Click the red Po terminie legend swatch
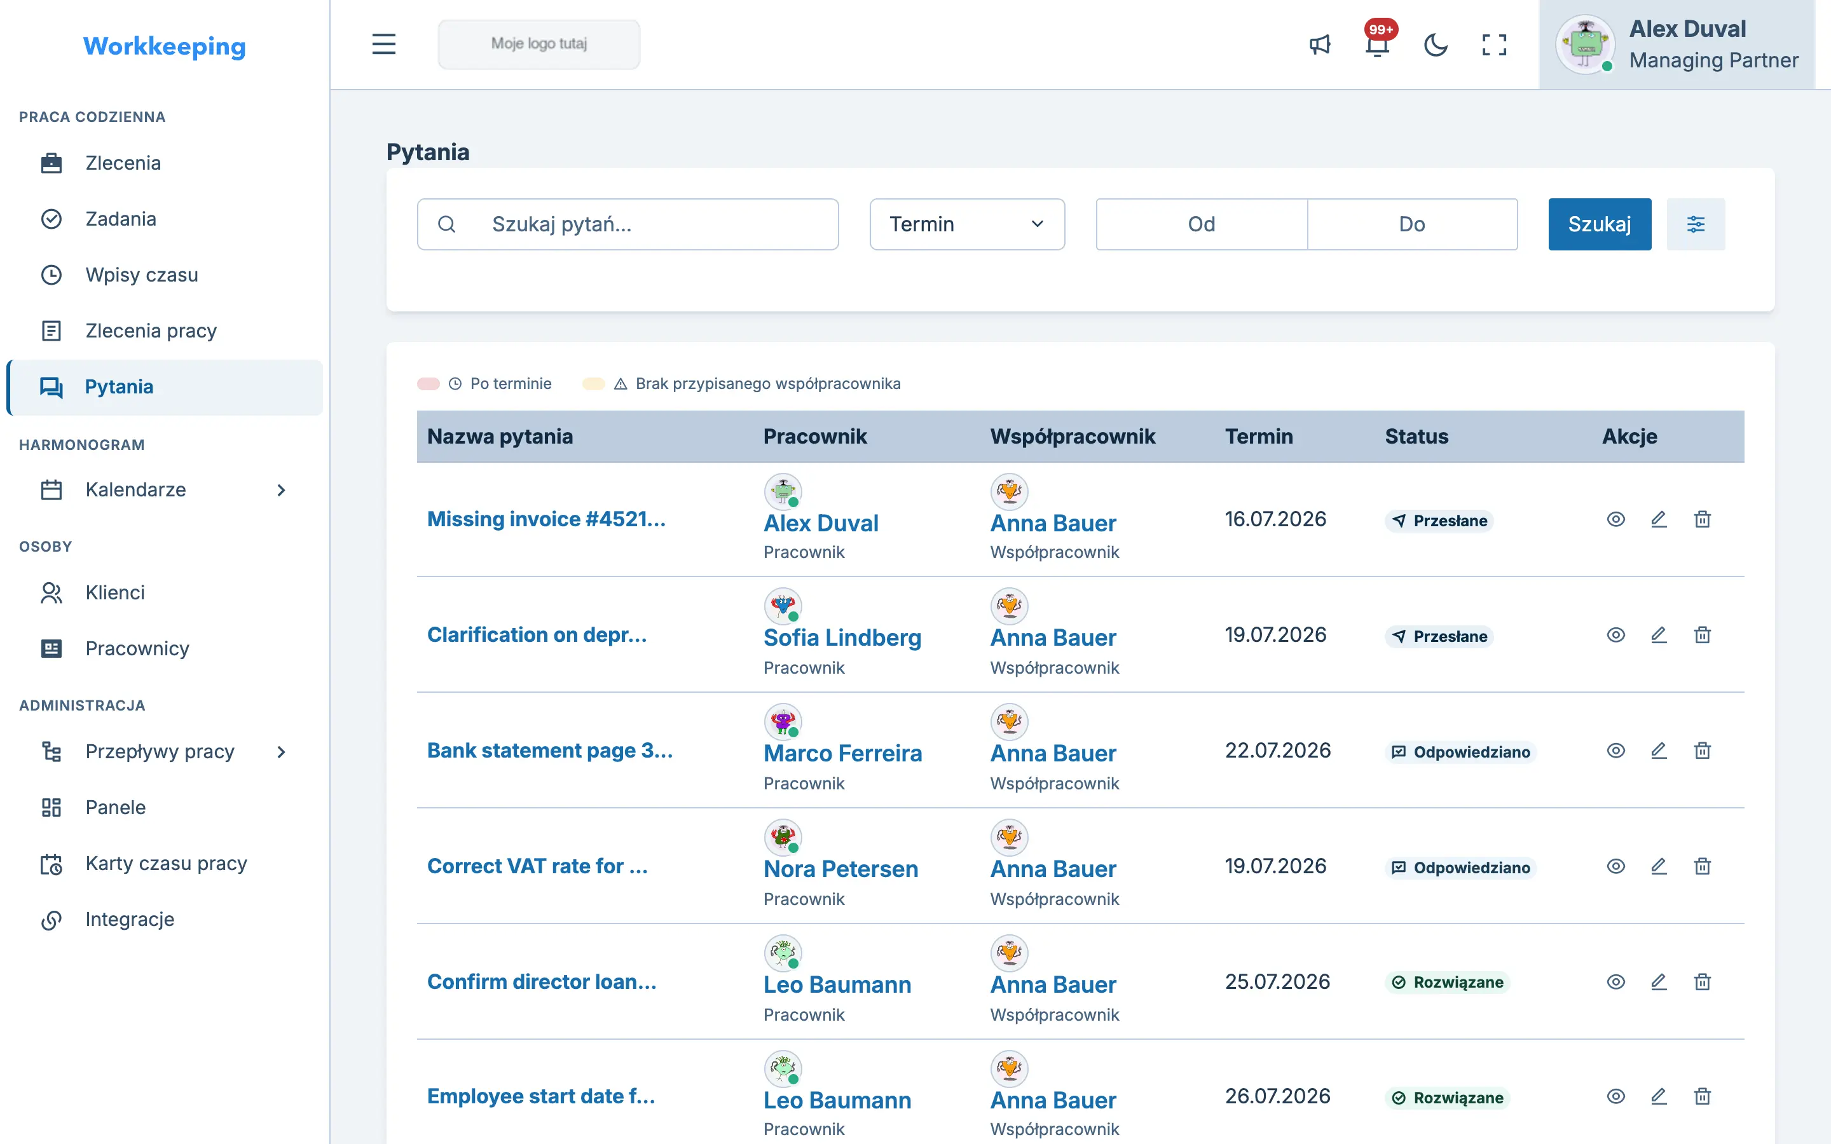Screen dimensions: 1831x1144 click(x=429, y=384)
